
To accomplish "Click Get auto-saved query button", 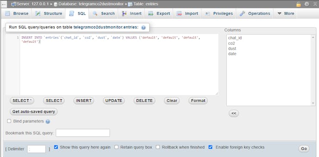I will click(34, 112).
